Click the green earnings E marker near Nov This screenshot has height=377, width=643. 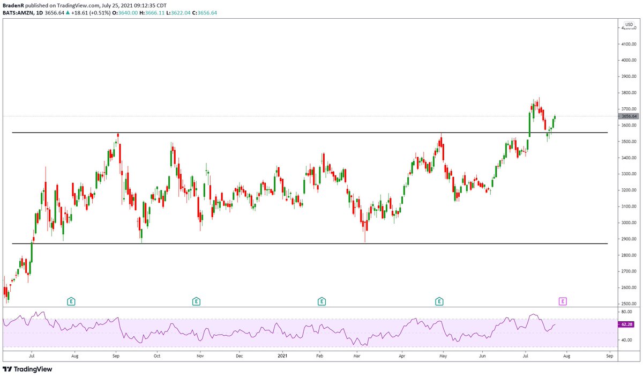[x=197, y=301]
